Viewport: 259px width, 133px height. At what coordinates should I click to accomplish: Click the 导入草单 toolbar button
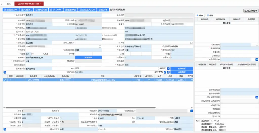pos(56,10)
